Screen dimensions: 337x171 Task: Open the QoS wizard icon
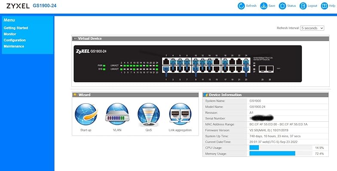[x=148, y=114]
